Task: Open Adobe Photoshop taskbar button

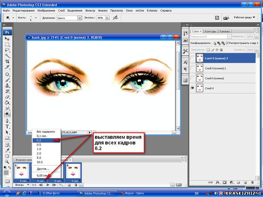Action: pos(97,193)
